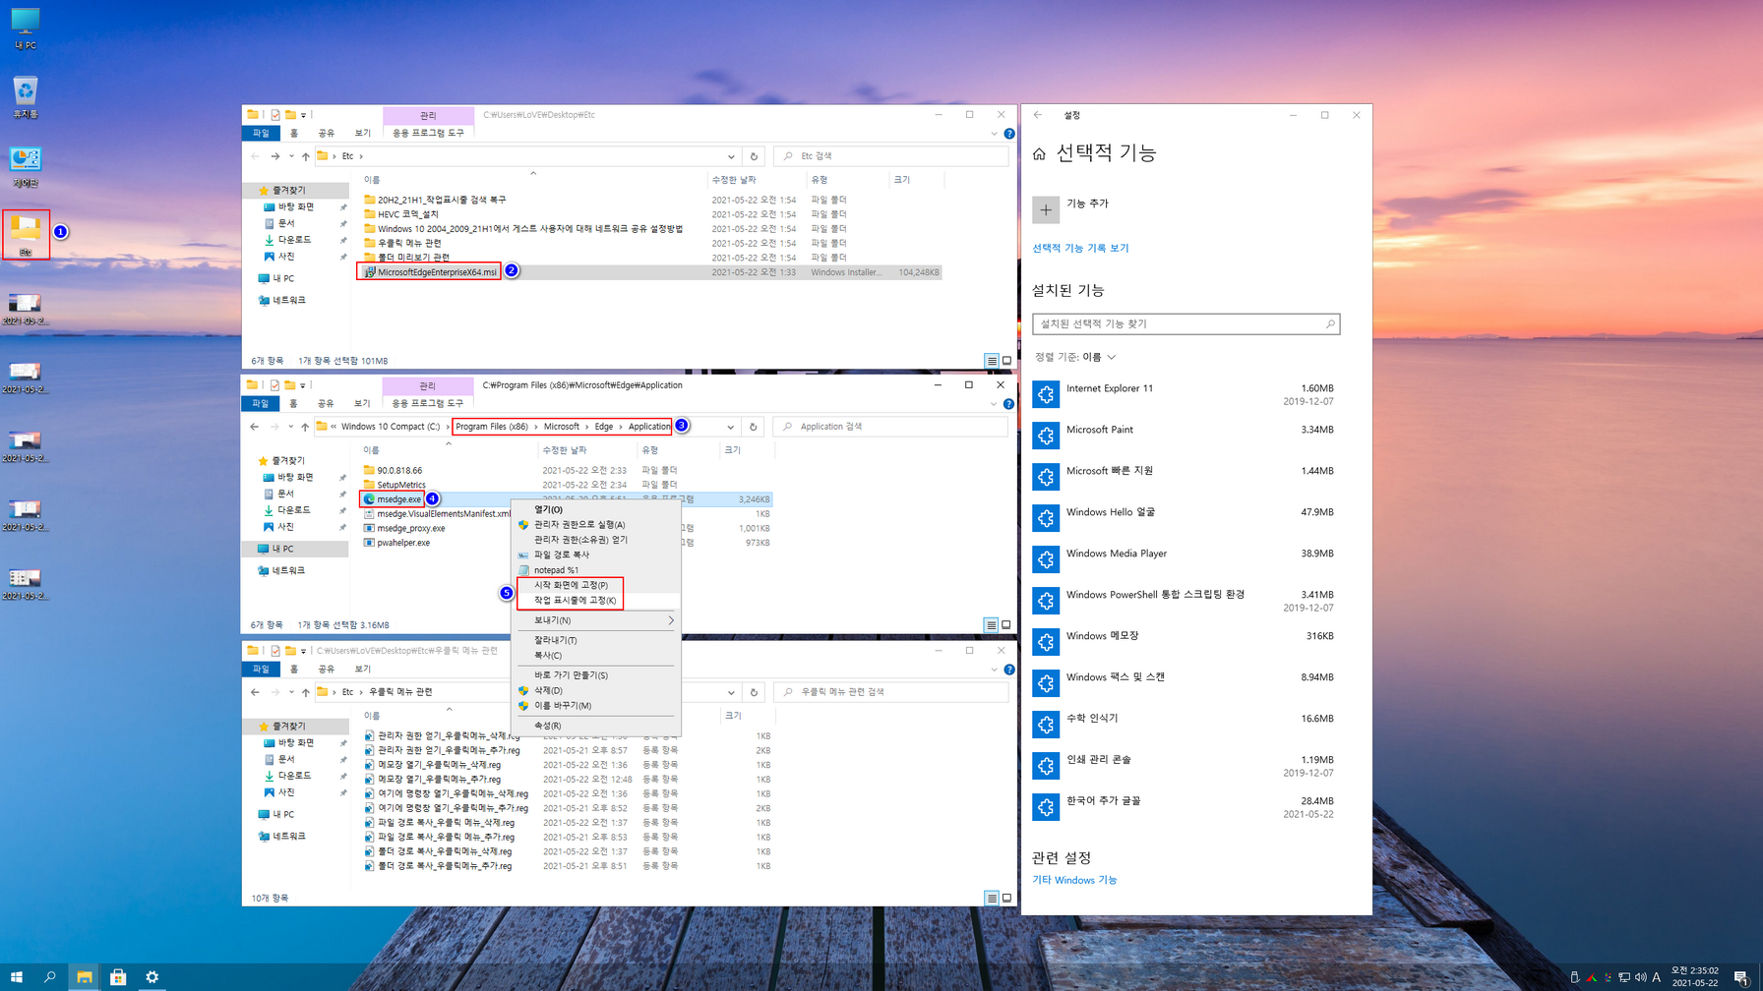Open the Etc folder on the desktop

point(26,234)
